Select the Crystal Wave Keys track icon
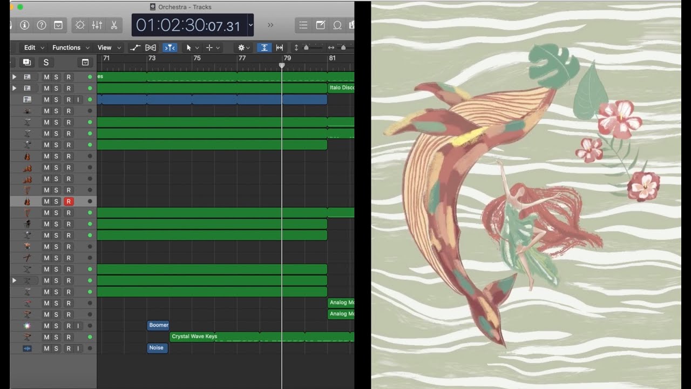Image resolution: width=691 pixels, height=389 pixels. pos(27,337)
